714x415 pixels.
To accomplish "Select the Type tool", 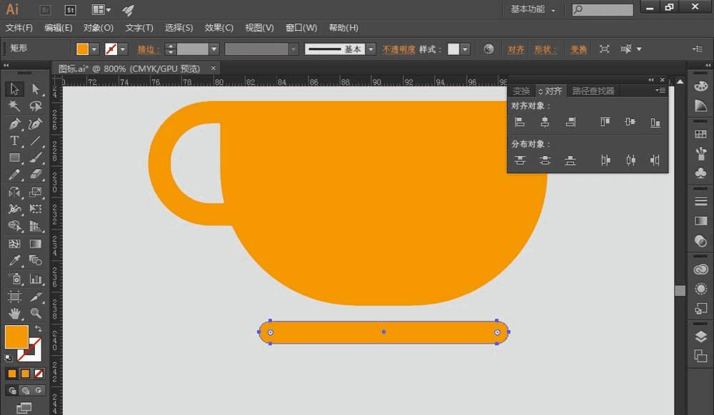I will pyautogui.click(x=14, y=140).
